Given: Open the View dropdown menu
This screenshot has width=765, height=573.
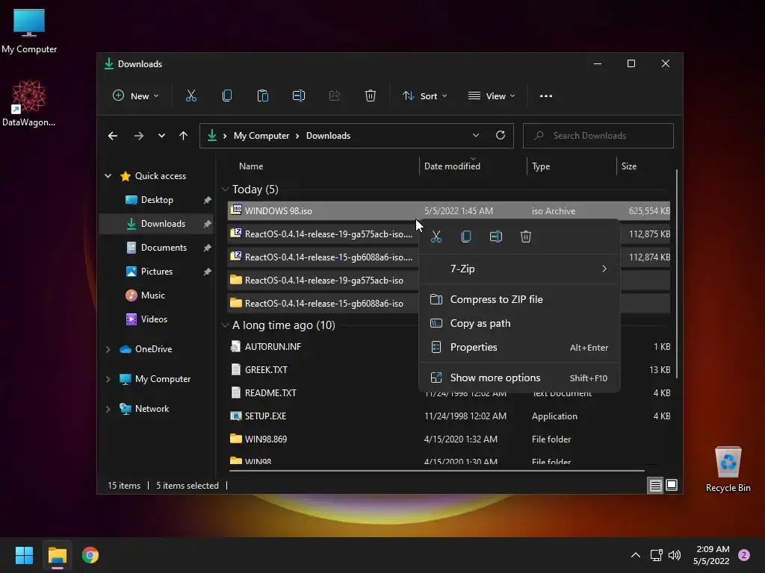Looking at the screenshot, I should [x=492, y=96].
